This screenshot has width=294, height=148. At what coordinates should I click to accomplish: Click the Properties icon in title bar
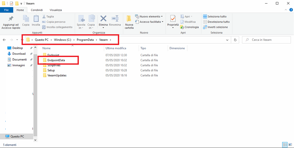[x=12, y=3]
